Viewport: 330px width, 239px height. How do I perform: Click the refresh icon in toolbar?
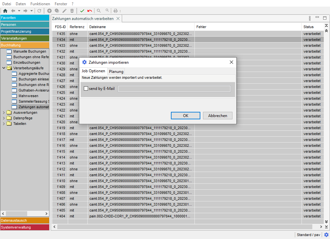click(x=39, y=11)
